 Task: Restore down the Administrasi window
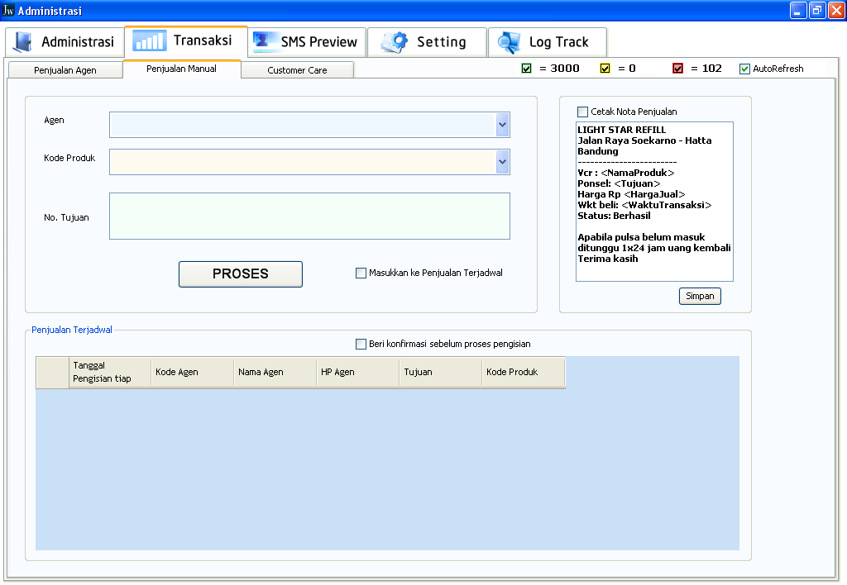coord(817,10)
